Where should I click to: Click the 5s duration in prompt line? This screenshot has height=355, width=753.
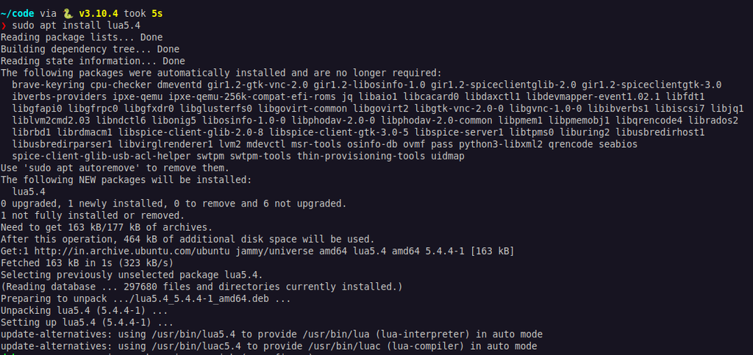(x=157, y=14)
